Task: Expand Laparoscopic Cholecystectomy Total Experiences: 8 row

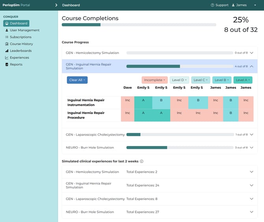Action: [x=251, y=199]
